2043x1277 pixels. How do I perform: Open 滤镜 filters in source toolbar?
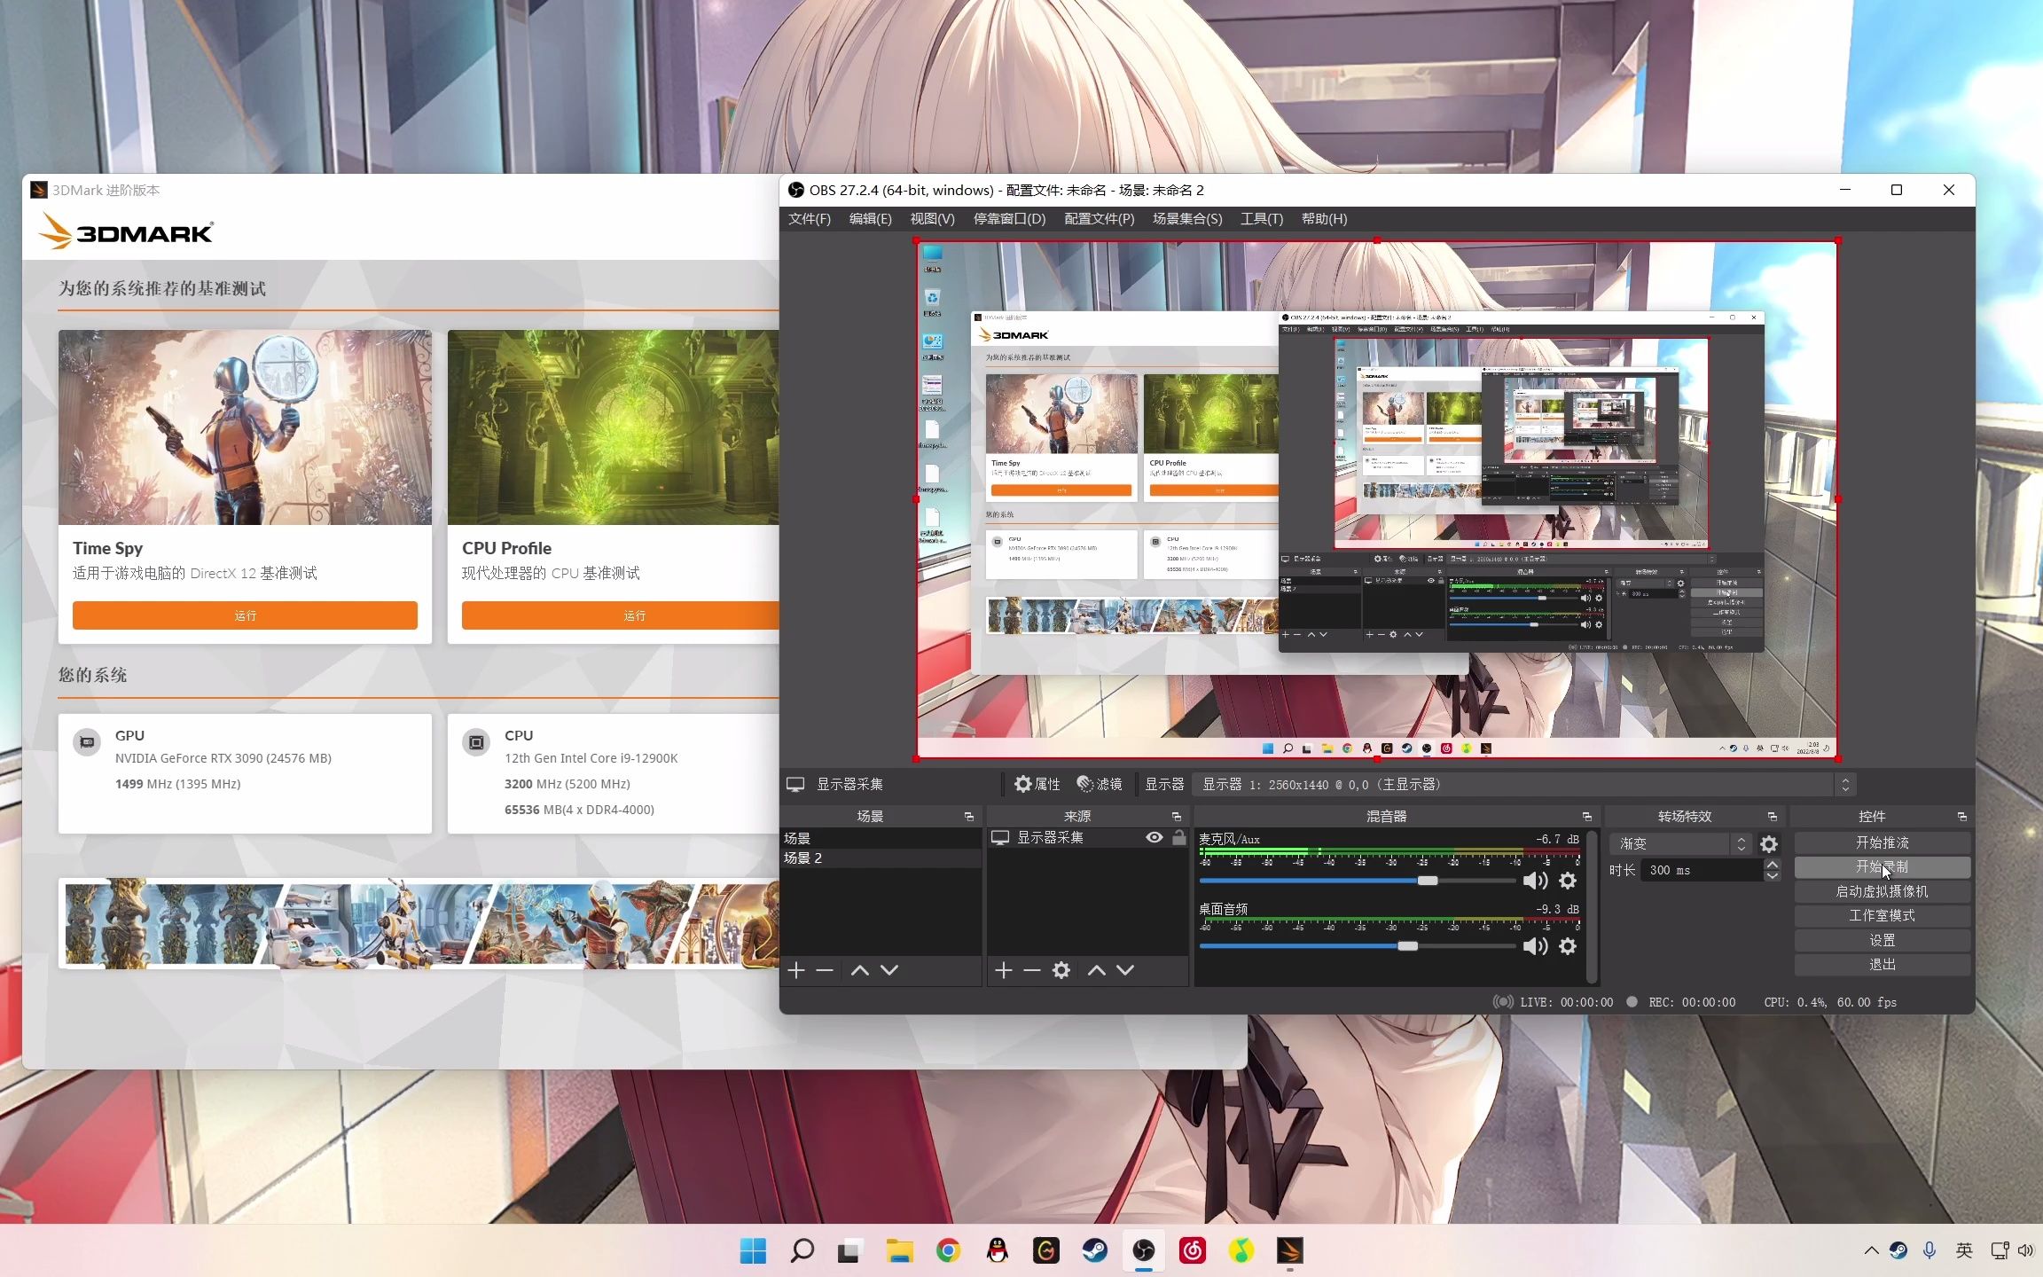tap(1100, 784)
